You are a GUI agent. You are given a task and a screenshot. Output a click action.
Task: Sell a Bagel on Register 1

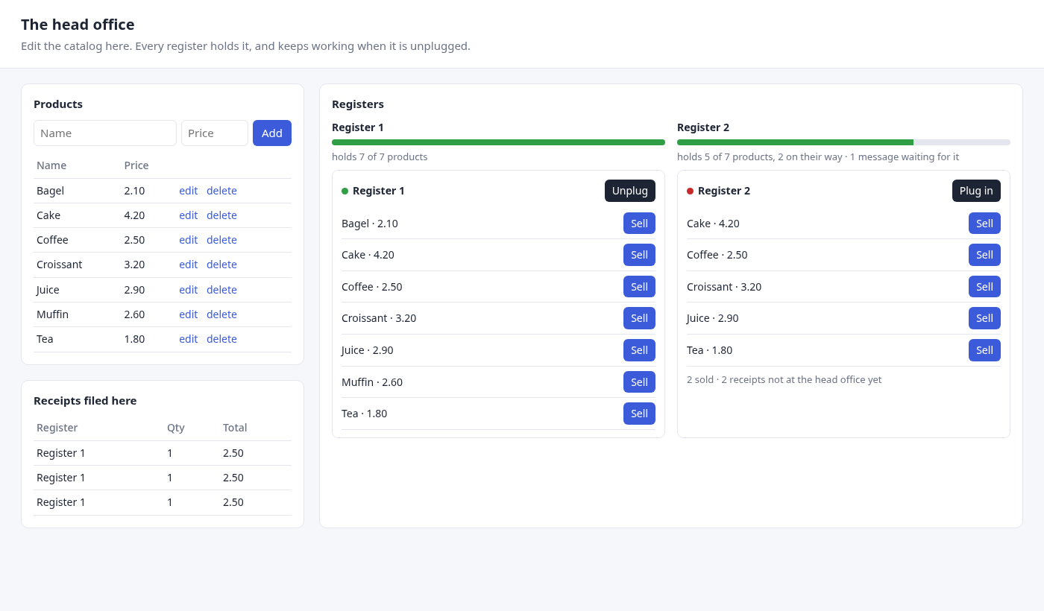(639, 224)
